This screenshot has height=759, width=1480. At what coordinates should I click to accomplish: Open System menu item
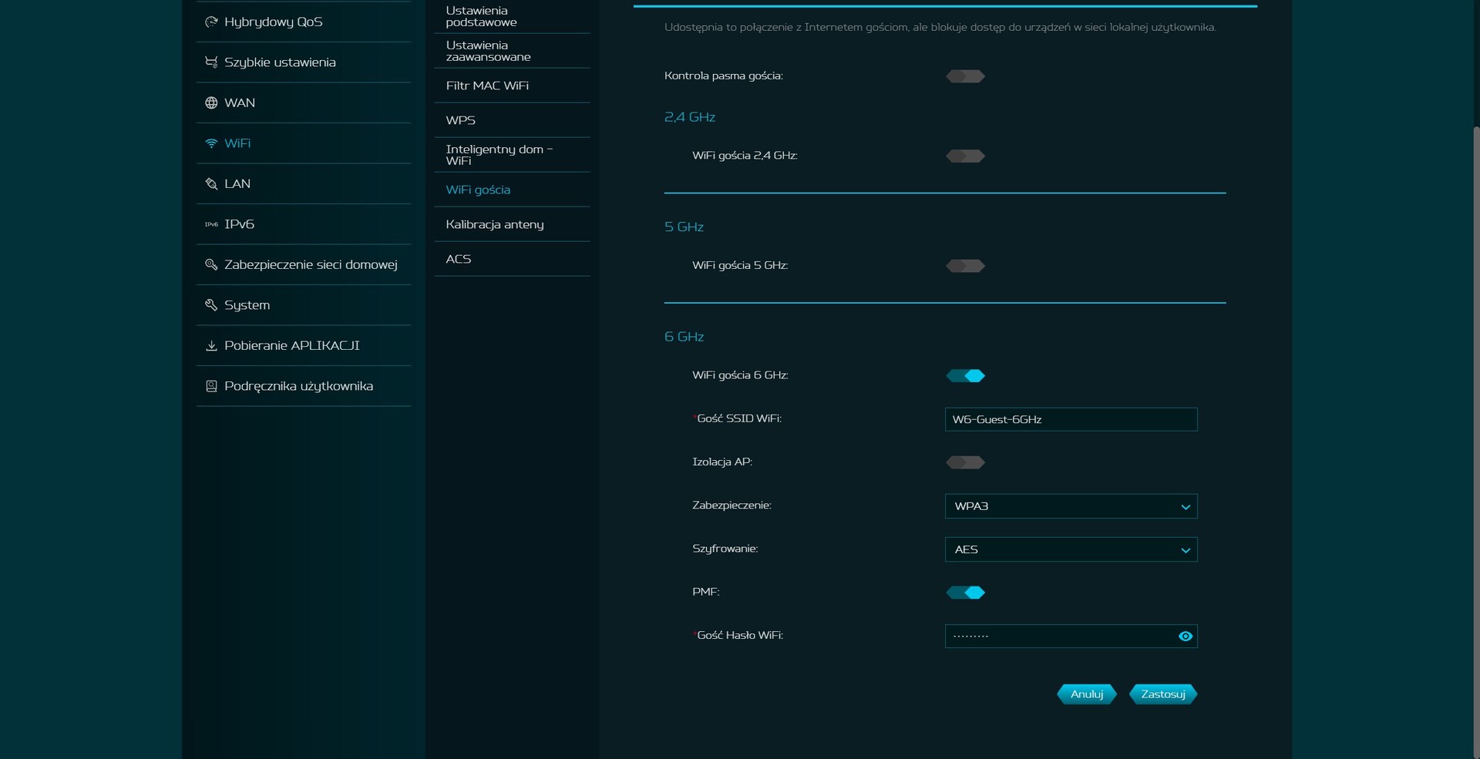(304, 305)
